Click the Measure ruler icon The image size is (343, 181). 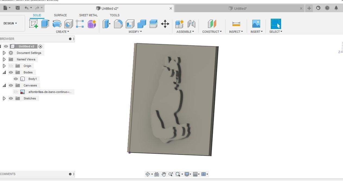[x=236, y=24]
